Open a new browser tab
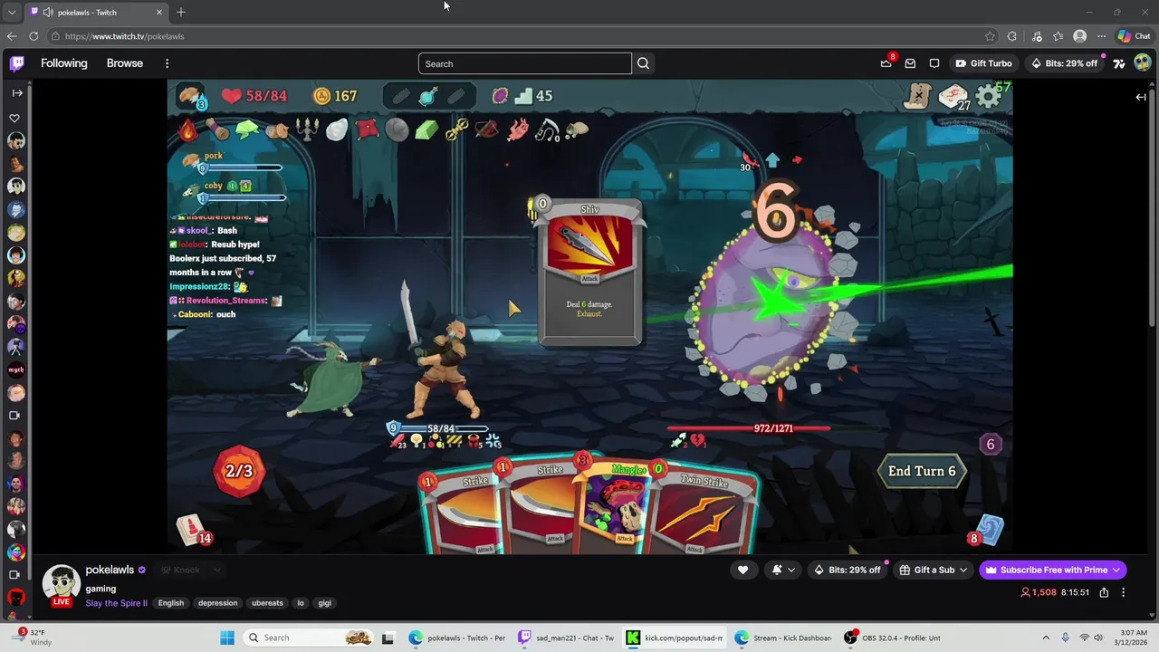 click(x=181, y=12)
